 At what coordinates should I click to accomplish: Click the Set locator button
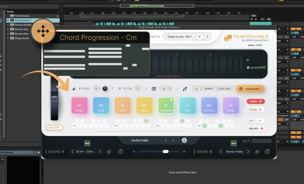(253, 16)
